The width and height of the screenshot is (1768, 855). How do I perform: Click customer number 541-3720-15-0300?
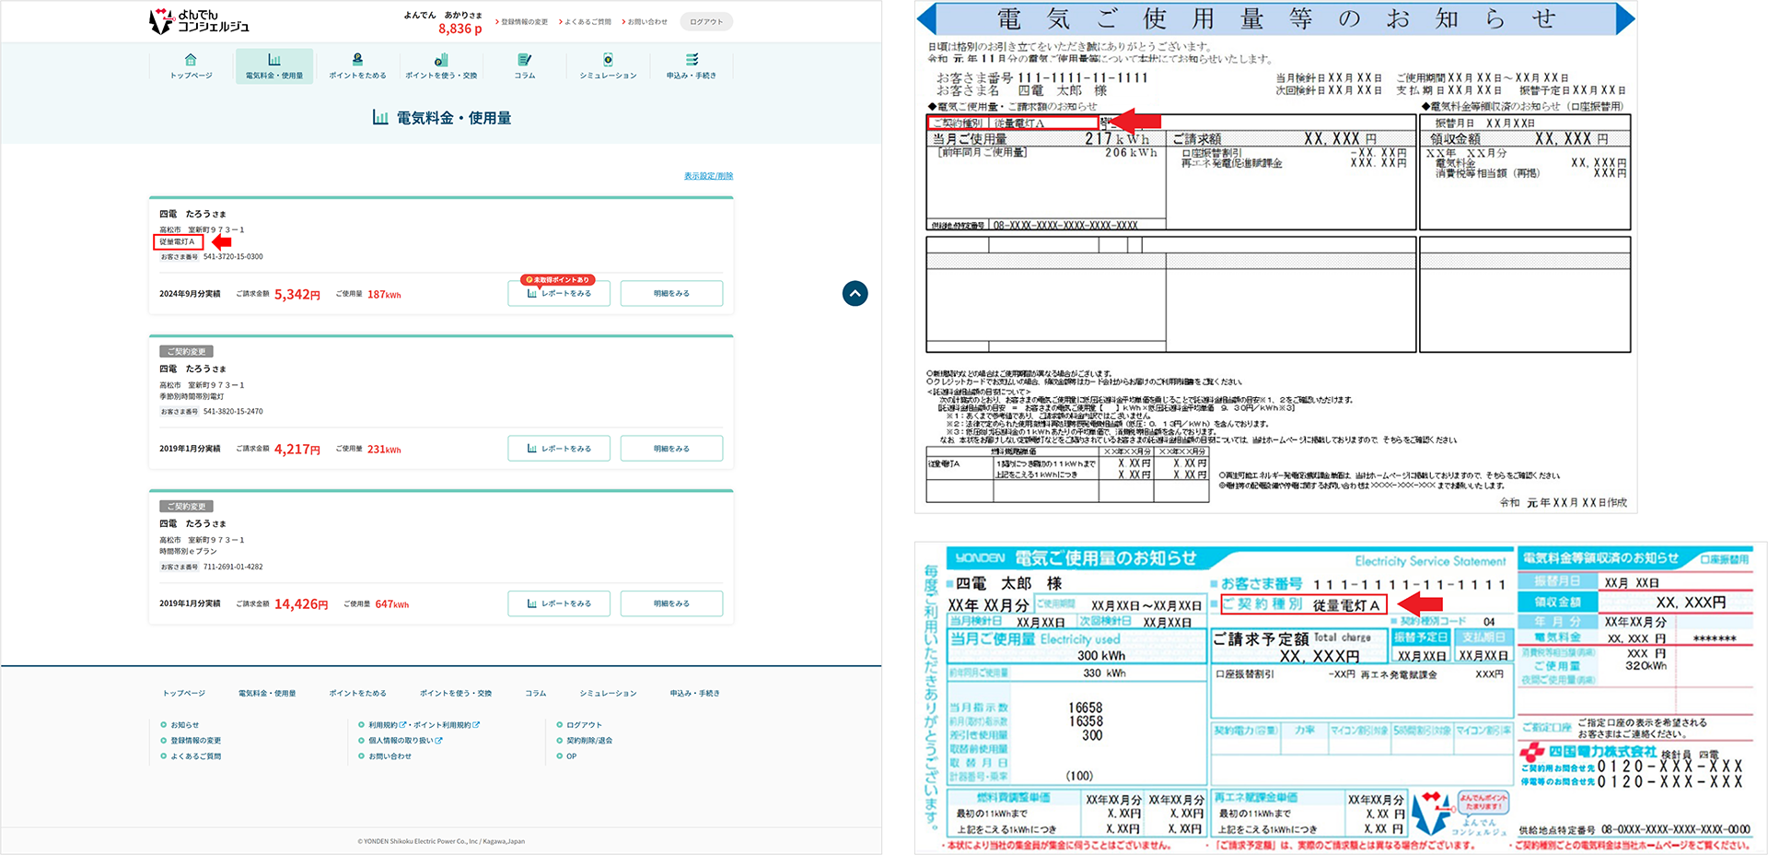pos(233,257)
